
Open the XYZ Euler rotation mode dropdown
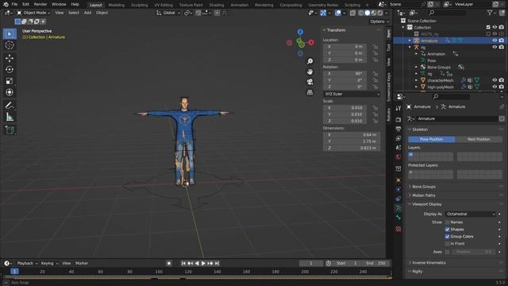click(352, 94)
